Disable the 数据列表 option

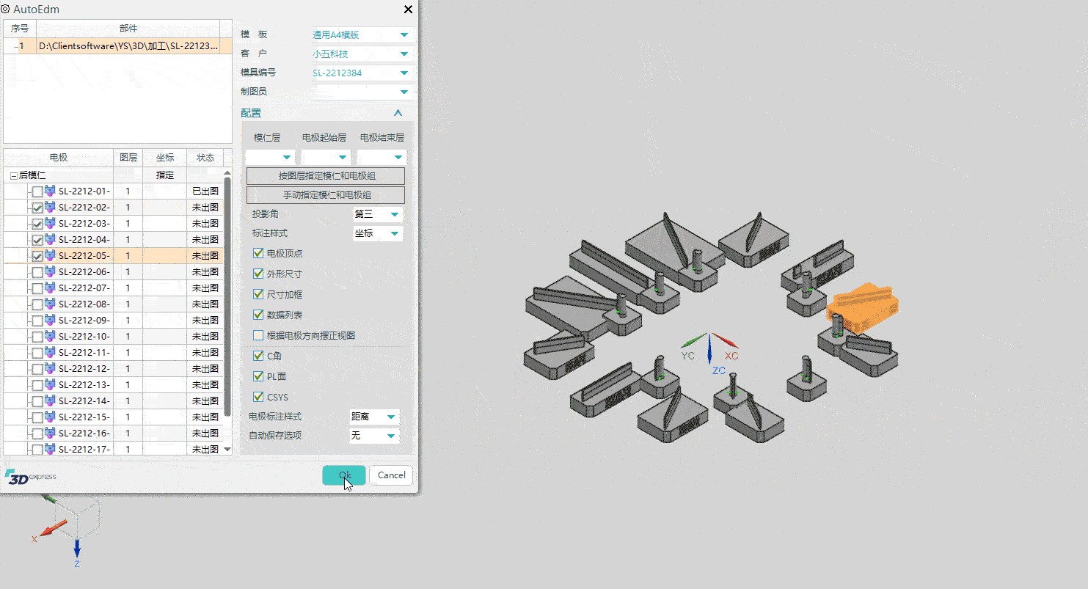[x=258, y=315]
